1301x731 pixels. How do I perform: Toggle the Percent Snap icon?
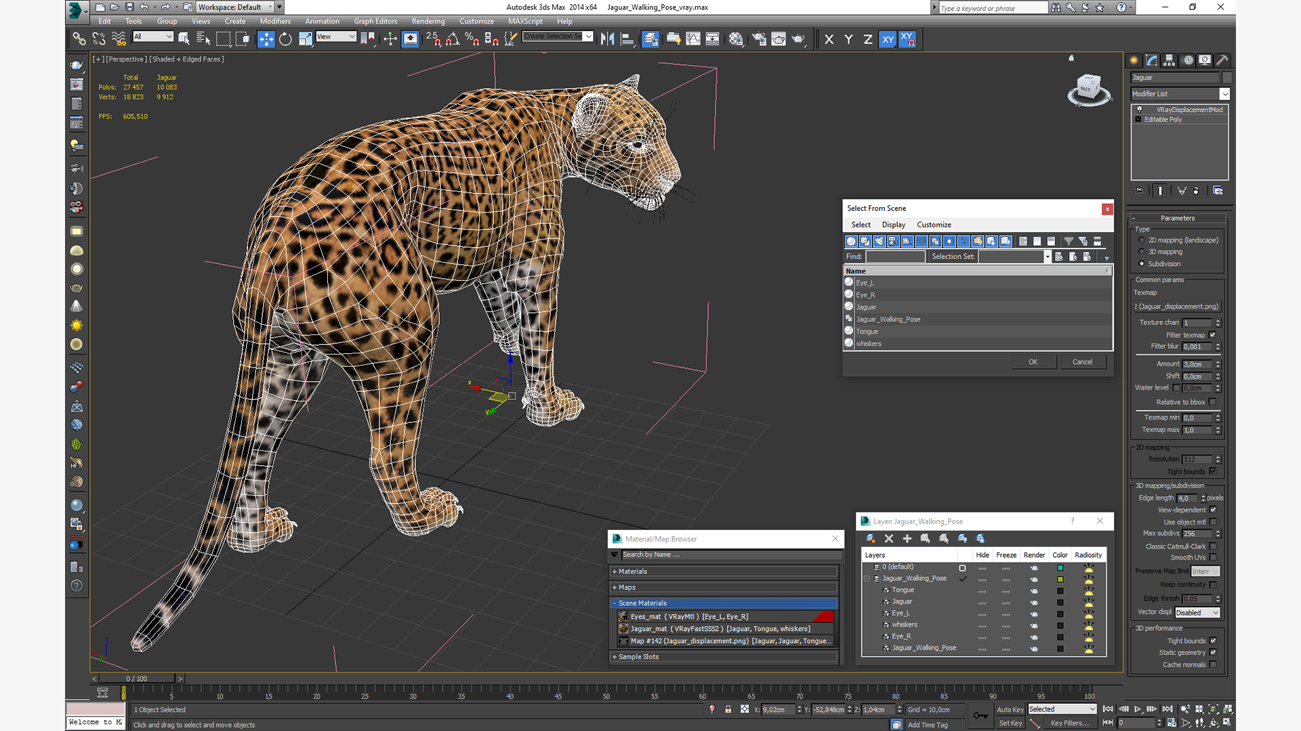pos(472,39)
